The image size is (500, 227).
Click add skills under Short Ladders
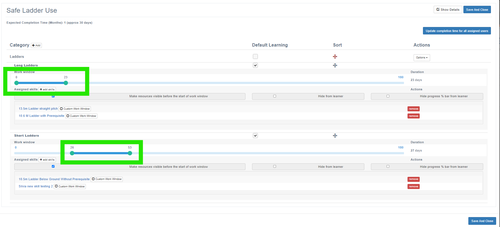47,160
